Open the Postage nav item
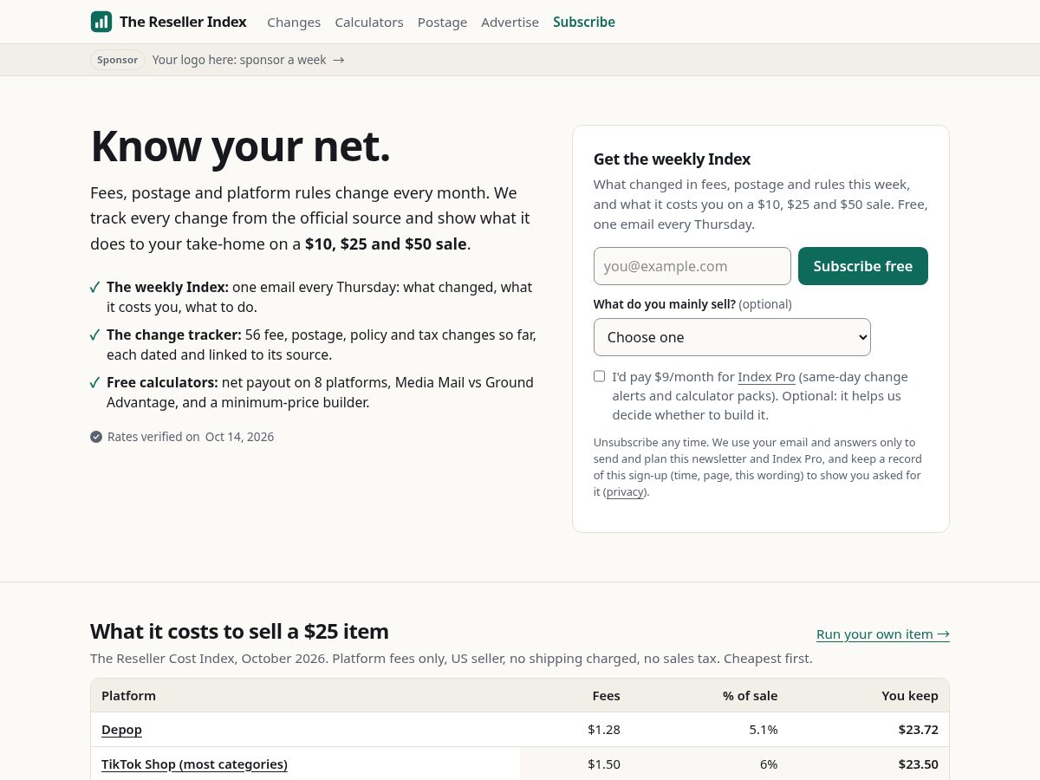This screenshot has height=780, width=1040. [x=442, y=23]
